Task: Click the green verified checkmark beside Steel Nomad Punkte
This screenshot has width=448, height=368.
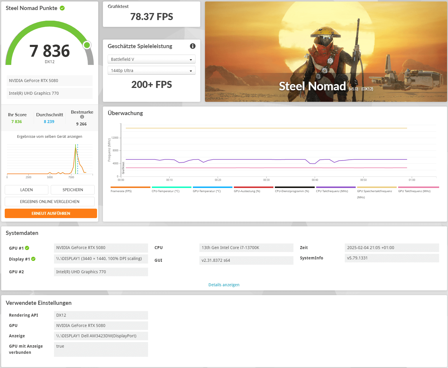Action: pos(62,8)
